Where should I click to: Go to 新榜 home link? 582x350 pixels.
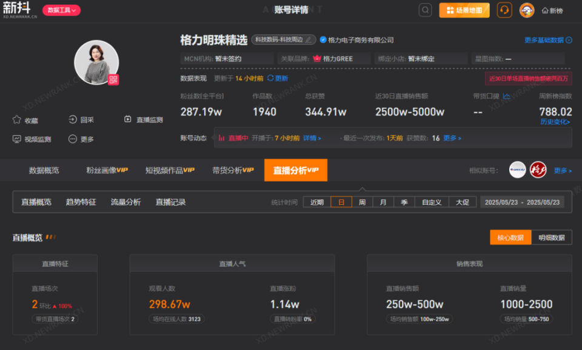[x=552, y=11]
